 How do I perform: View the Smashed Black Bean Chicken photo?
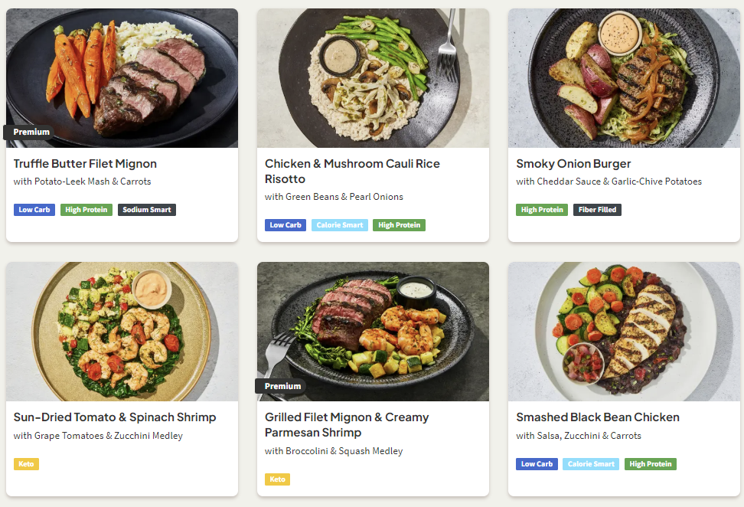[624, 331]
